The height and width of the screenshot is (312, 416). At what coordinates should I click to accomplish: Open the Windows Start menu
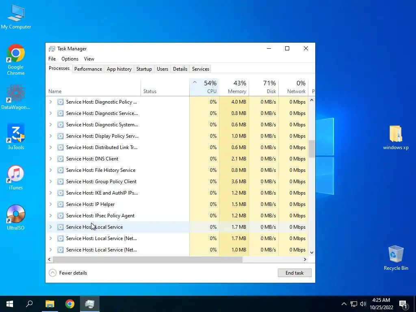click(x=10, y=304)
